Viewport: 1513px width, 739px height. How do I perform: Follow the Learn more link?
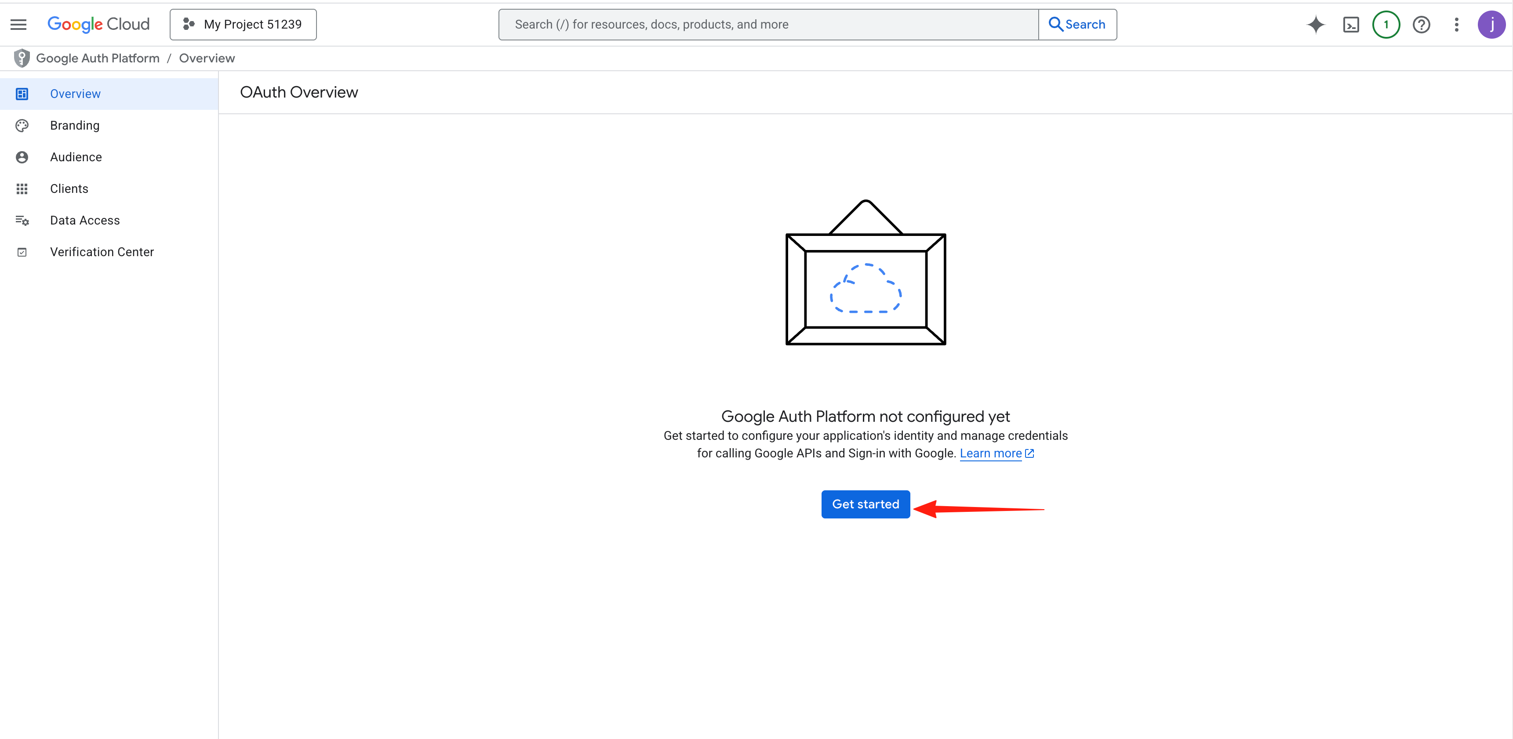click(990, 453)
